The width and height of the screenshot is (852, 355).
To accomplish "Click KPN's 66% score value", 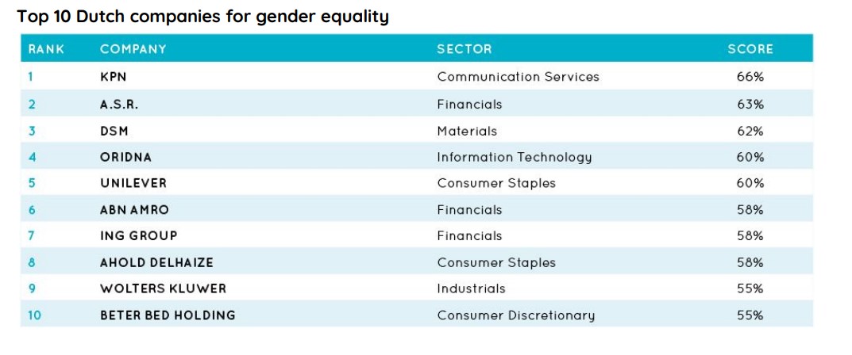I will (750, 77).
